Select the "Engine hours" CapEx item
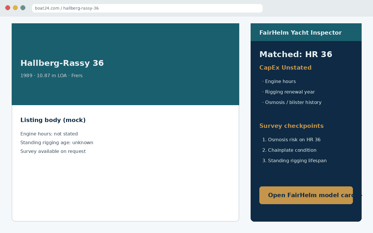The width and height of the screenshot is (373, 233). [x=279, y=82]
